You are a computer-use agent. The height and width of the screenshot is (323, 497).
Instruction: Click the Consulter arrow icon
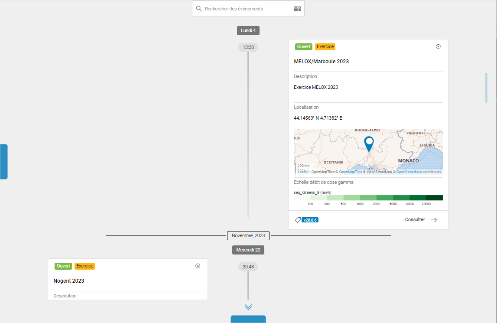tap(434, 220)
